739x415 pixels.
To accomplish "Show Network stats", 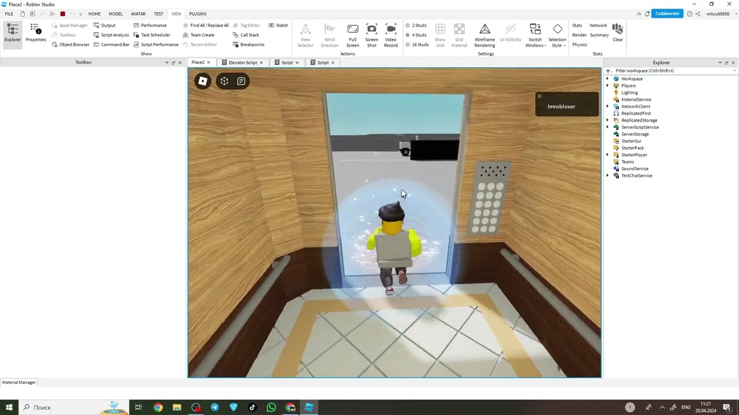I will (598, 25).
